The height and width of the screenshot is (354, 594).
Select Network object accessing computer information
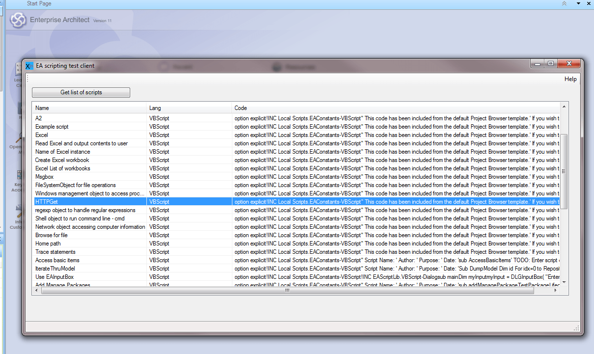tap(90, 227)
